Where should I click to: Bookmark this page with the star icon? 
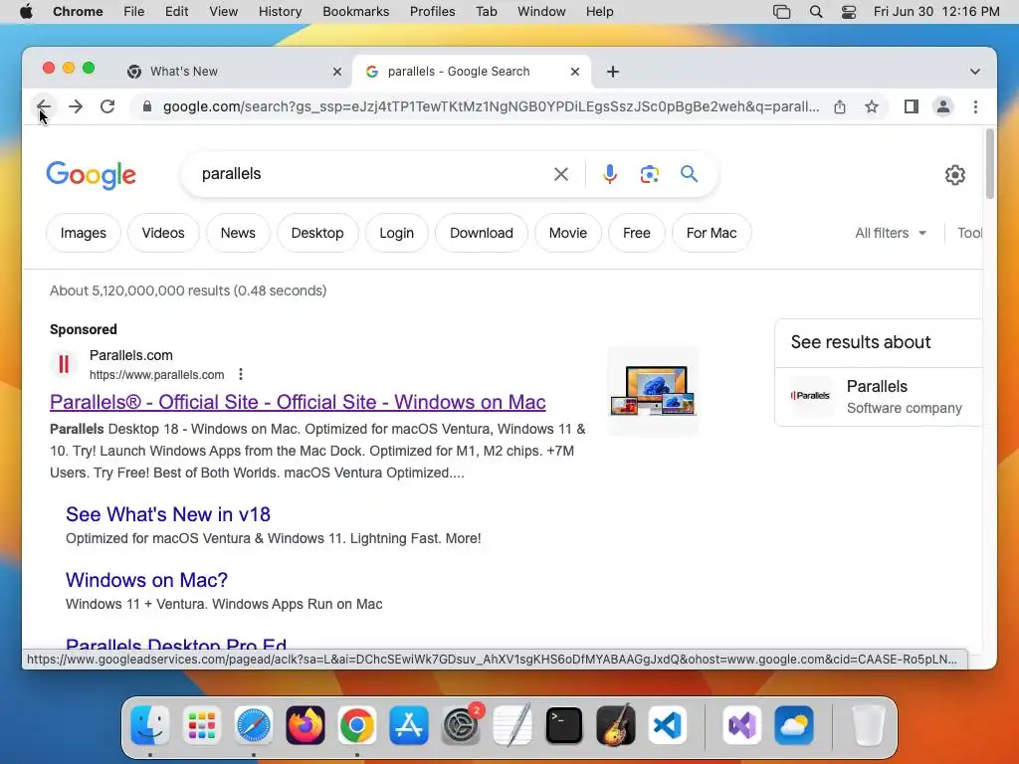872,106
